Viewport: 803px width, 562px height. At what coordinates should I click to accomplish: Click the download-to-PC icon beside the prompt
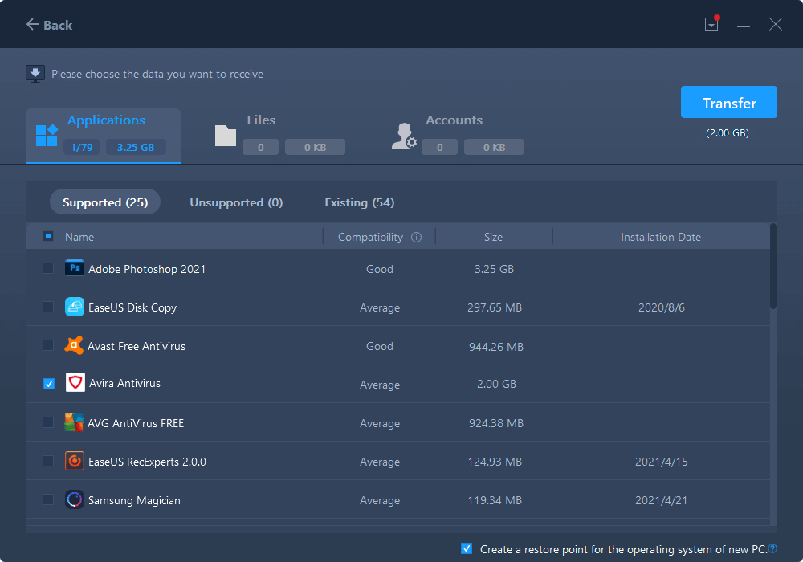pos(35,74)
